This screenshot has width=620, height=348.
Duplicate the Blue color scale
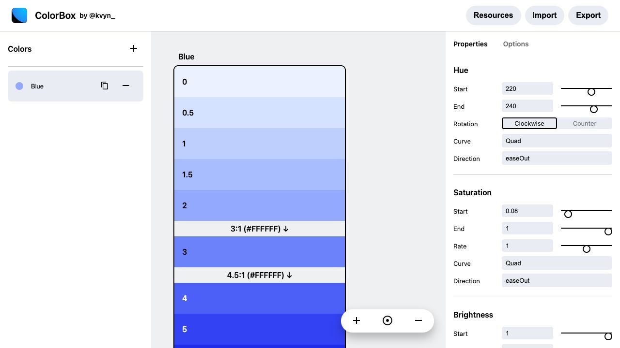(105, 86)
